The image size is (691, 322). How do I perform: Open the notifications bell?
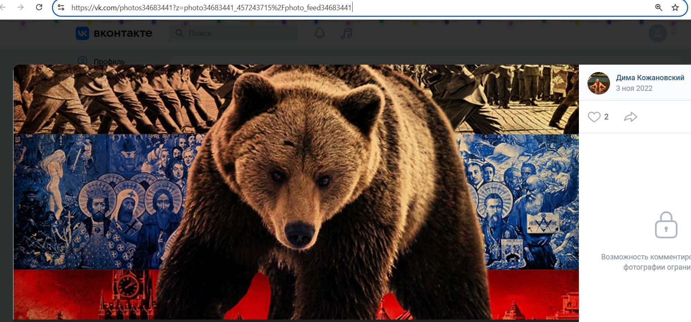(320, 33)
